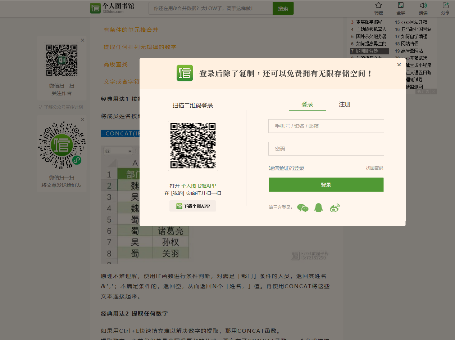The height and width of the screenshot is (340, 455).
Task: Open 提取任何排列无规律的数字 link
Action: coord(140,47)
